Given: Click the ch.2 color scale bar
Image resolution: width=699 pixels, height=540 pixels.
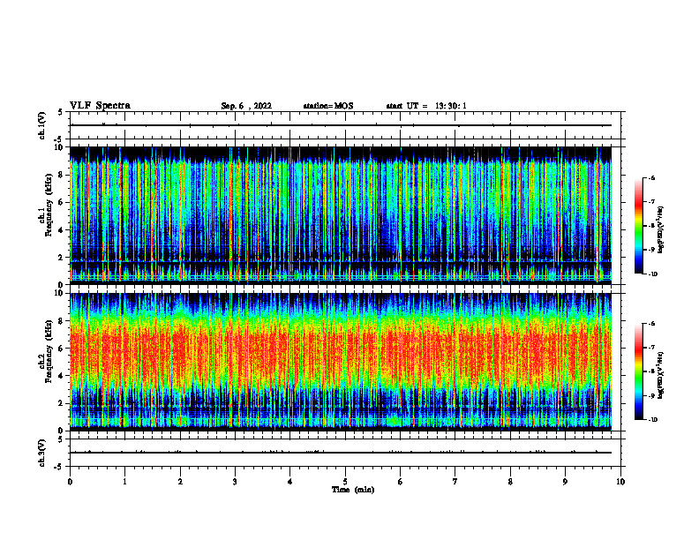Looking at the screenshot, I should coord(639,371).
